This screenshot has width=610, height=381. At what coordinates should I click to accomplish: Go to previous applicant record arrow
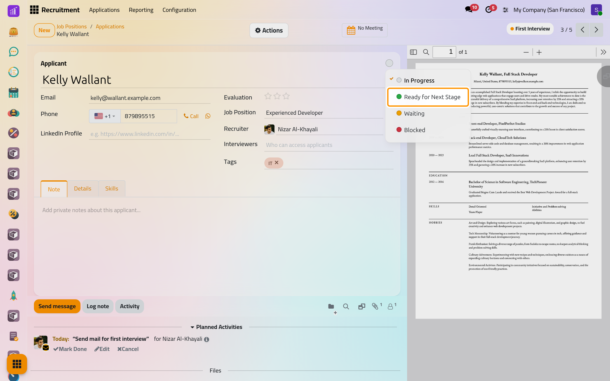(583, 30)
